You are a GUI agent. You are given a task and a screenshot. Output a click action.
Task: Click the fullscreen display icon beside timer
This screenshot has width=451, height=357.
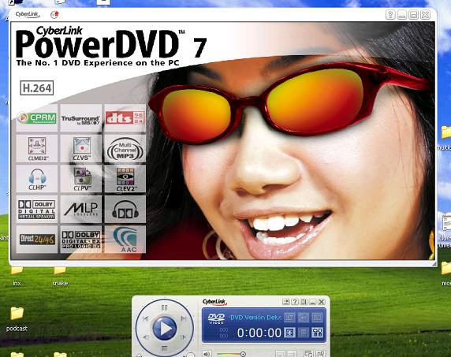pos(289,333)
